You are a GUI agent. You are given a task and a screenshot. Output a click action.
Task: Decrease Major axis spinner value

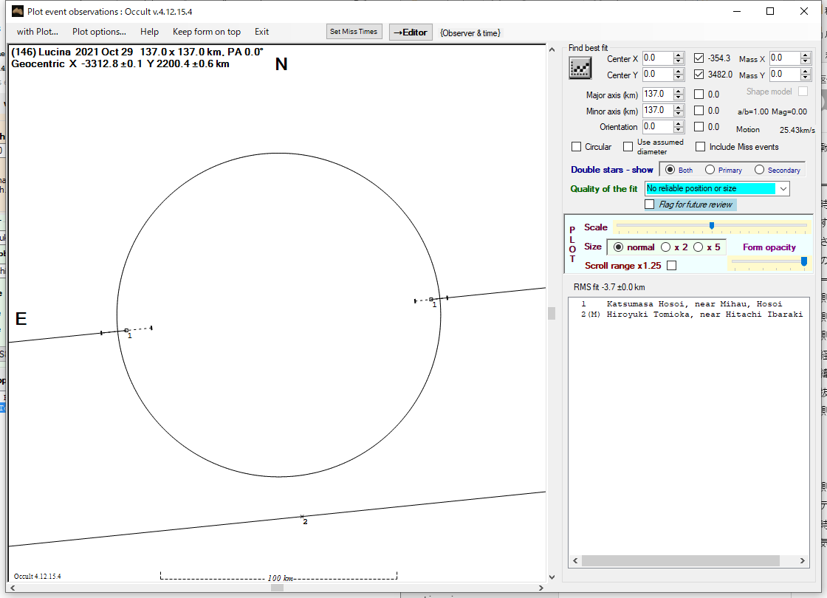(x=679, y=97)
